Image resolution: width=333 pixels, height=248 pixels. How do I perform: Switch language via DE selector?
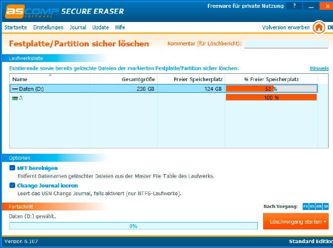pos(330,27)
